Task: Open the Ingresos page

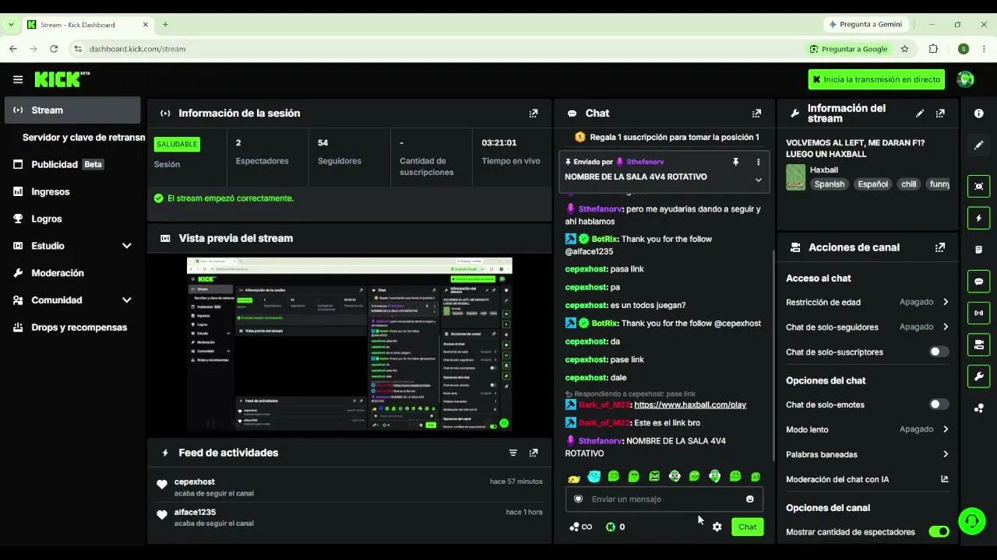Action: (x=72, y=192)
